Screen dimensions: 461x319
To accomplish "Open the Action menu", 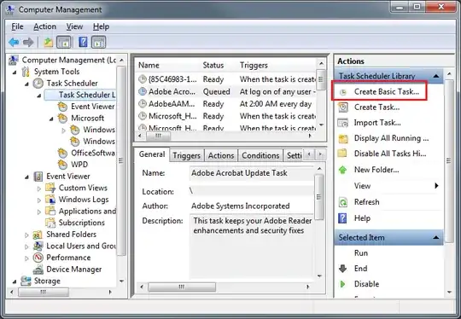I will click(x=44, y=26).
